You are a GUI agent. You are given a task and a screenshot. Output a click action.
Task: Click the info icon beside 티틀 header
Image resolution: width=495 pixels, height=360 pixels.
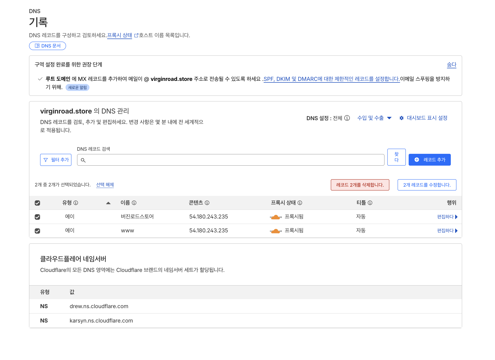coord(370,203)
